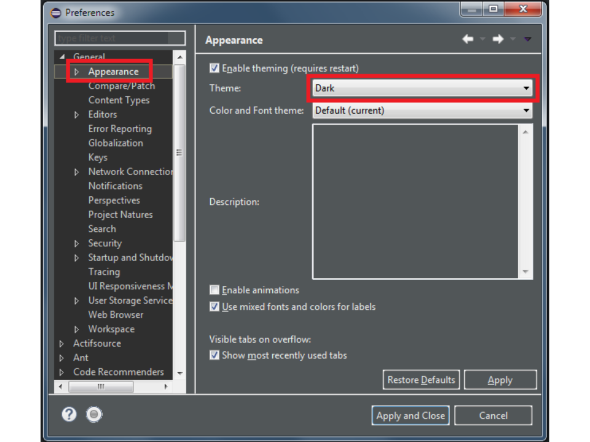Screen dimensions: 590x442
Task: Open the Color and Font theme dropdown
Action: (422, 110)
